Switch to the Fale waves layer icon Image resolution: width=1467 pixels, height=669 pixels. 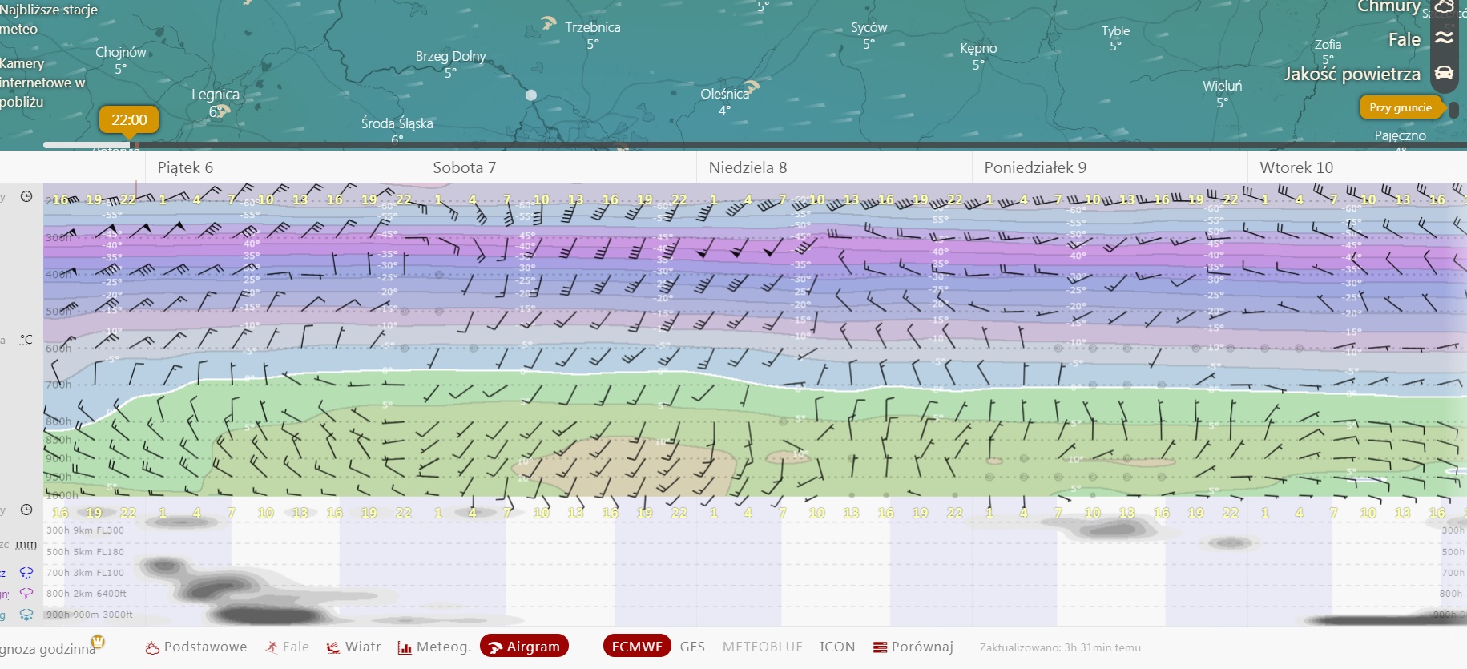[1444, 38]
